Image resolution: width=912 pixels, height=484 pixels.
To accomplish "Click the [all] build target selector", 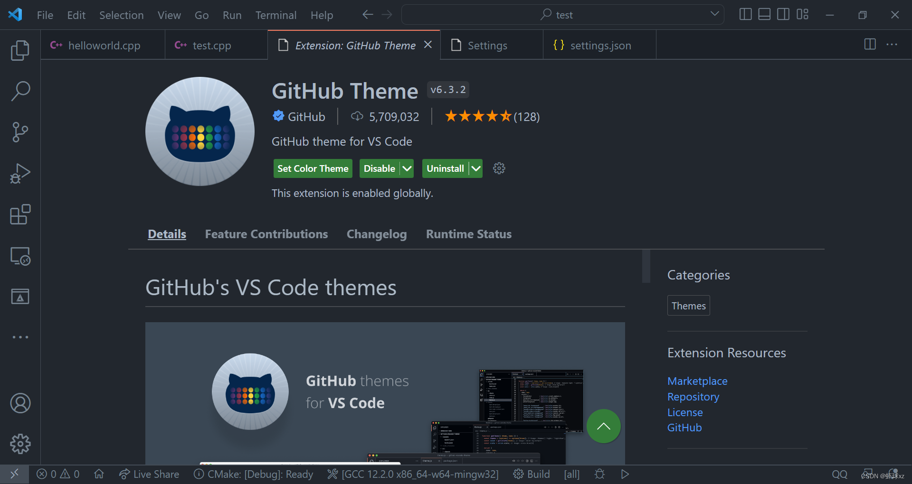I will (x=571, y=474).
